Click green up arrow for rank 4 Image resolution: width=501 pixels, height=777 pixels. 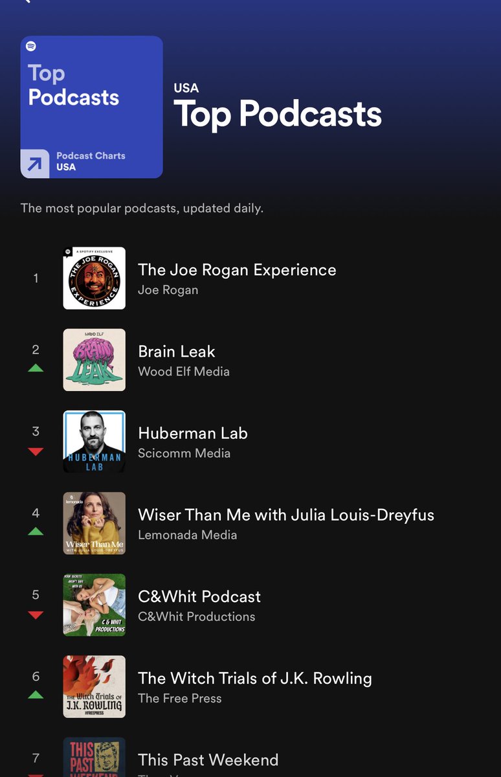tap(36, 532)
